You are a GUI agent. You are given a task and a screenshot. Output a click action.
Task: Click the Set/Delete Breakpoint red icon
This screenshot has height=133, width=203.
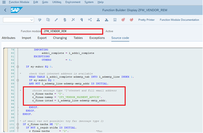pyautogui.click(x=123, y=20)
